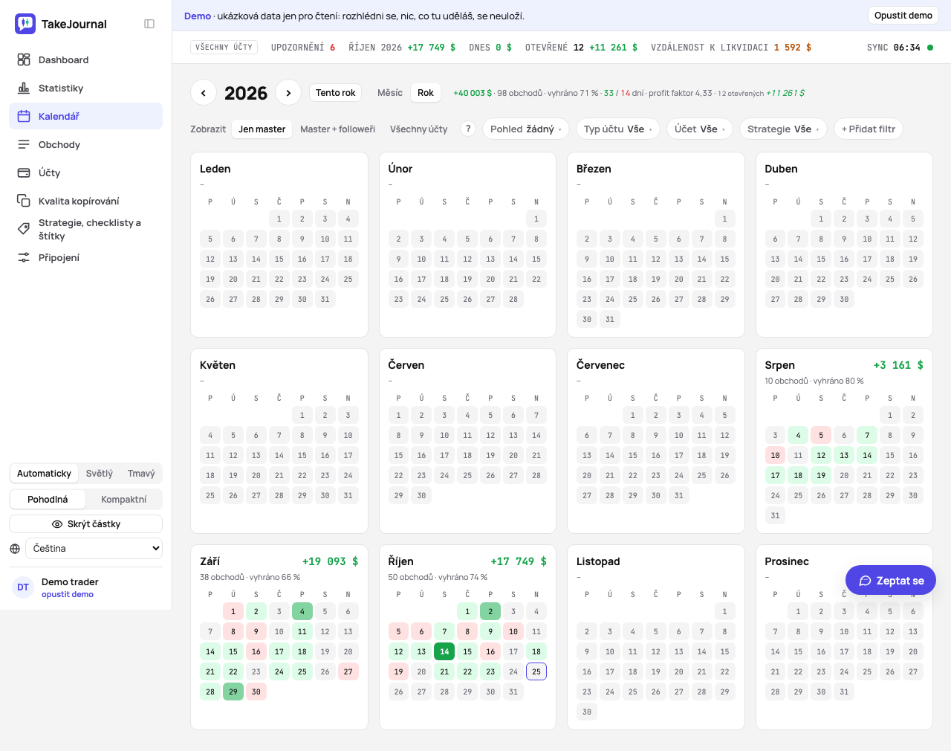The height and width of the screenshot is (751, 951).
Task: Click the Účty card icon
Action: 24,173
